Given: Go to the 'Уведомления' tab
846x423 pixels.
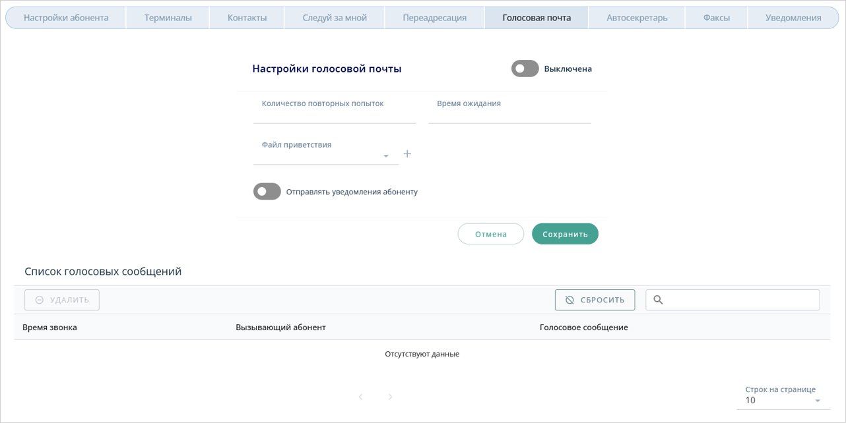Looking at the screenshot, I should pos(793,18).
